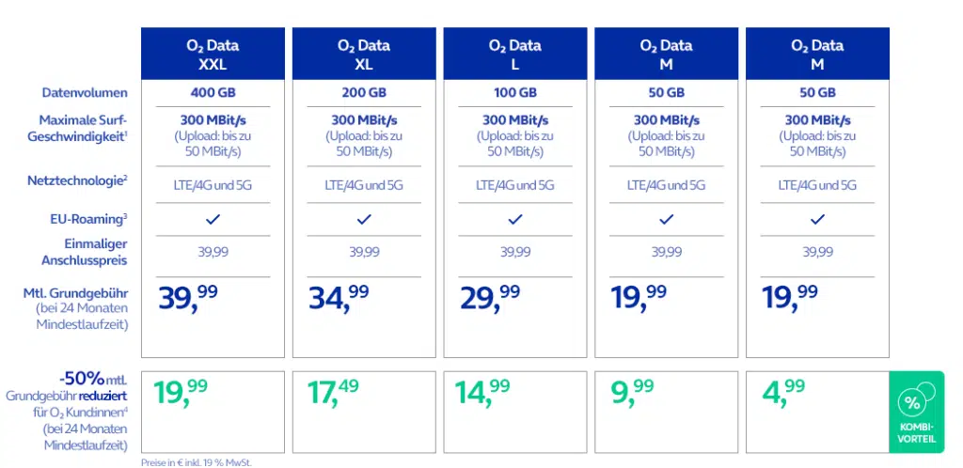
Task: Click the O2 Data XXL header
Action: (213, 54)
